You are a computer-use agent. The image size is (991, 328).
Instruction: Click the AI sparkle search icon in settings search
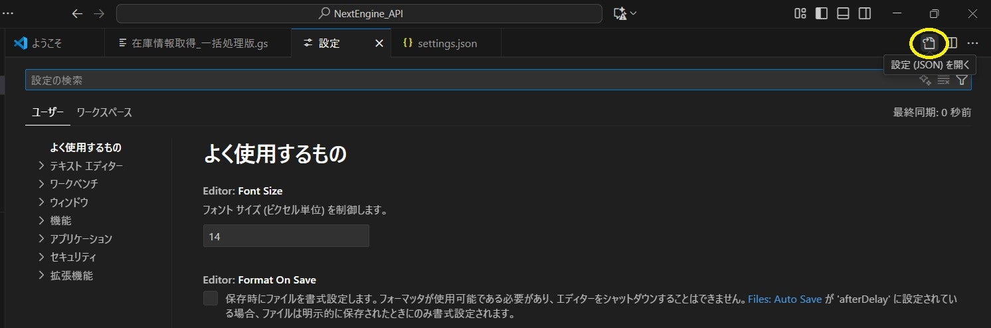pyautogui.click(x=925, y=80)
